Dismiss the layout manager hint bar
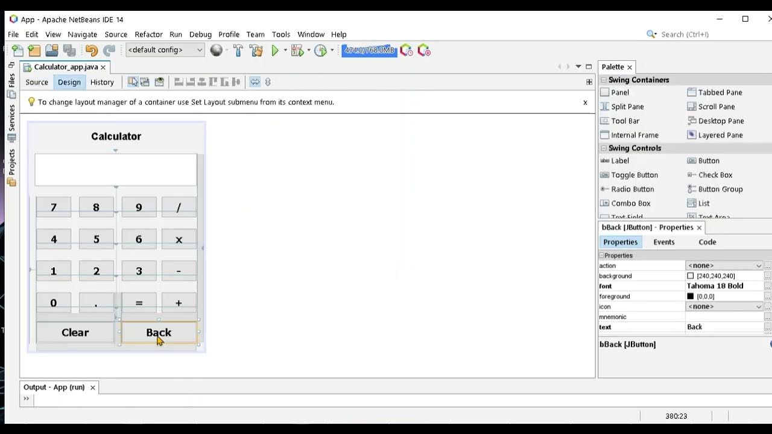The image size is (772, 434). pyautogui.click(x=585, y=102)
